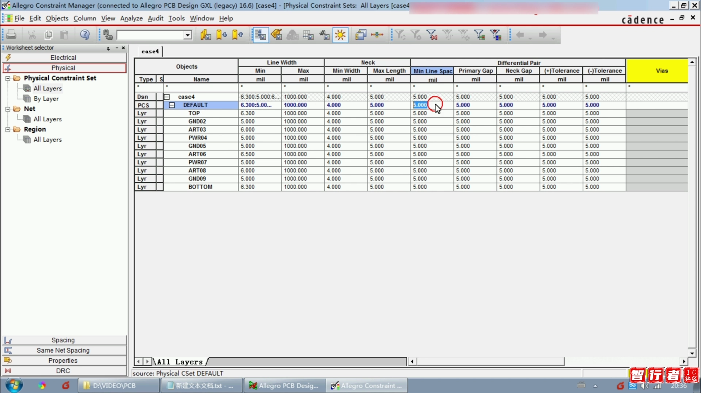Collapse the Physical Constraint Set tree node
The image size is (701, 393).
[8, 78]
